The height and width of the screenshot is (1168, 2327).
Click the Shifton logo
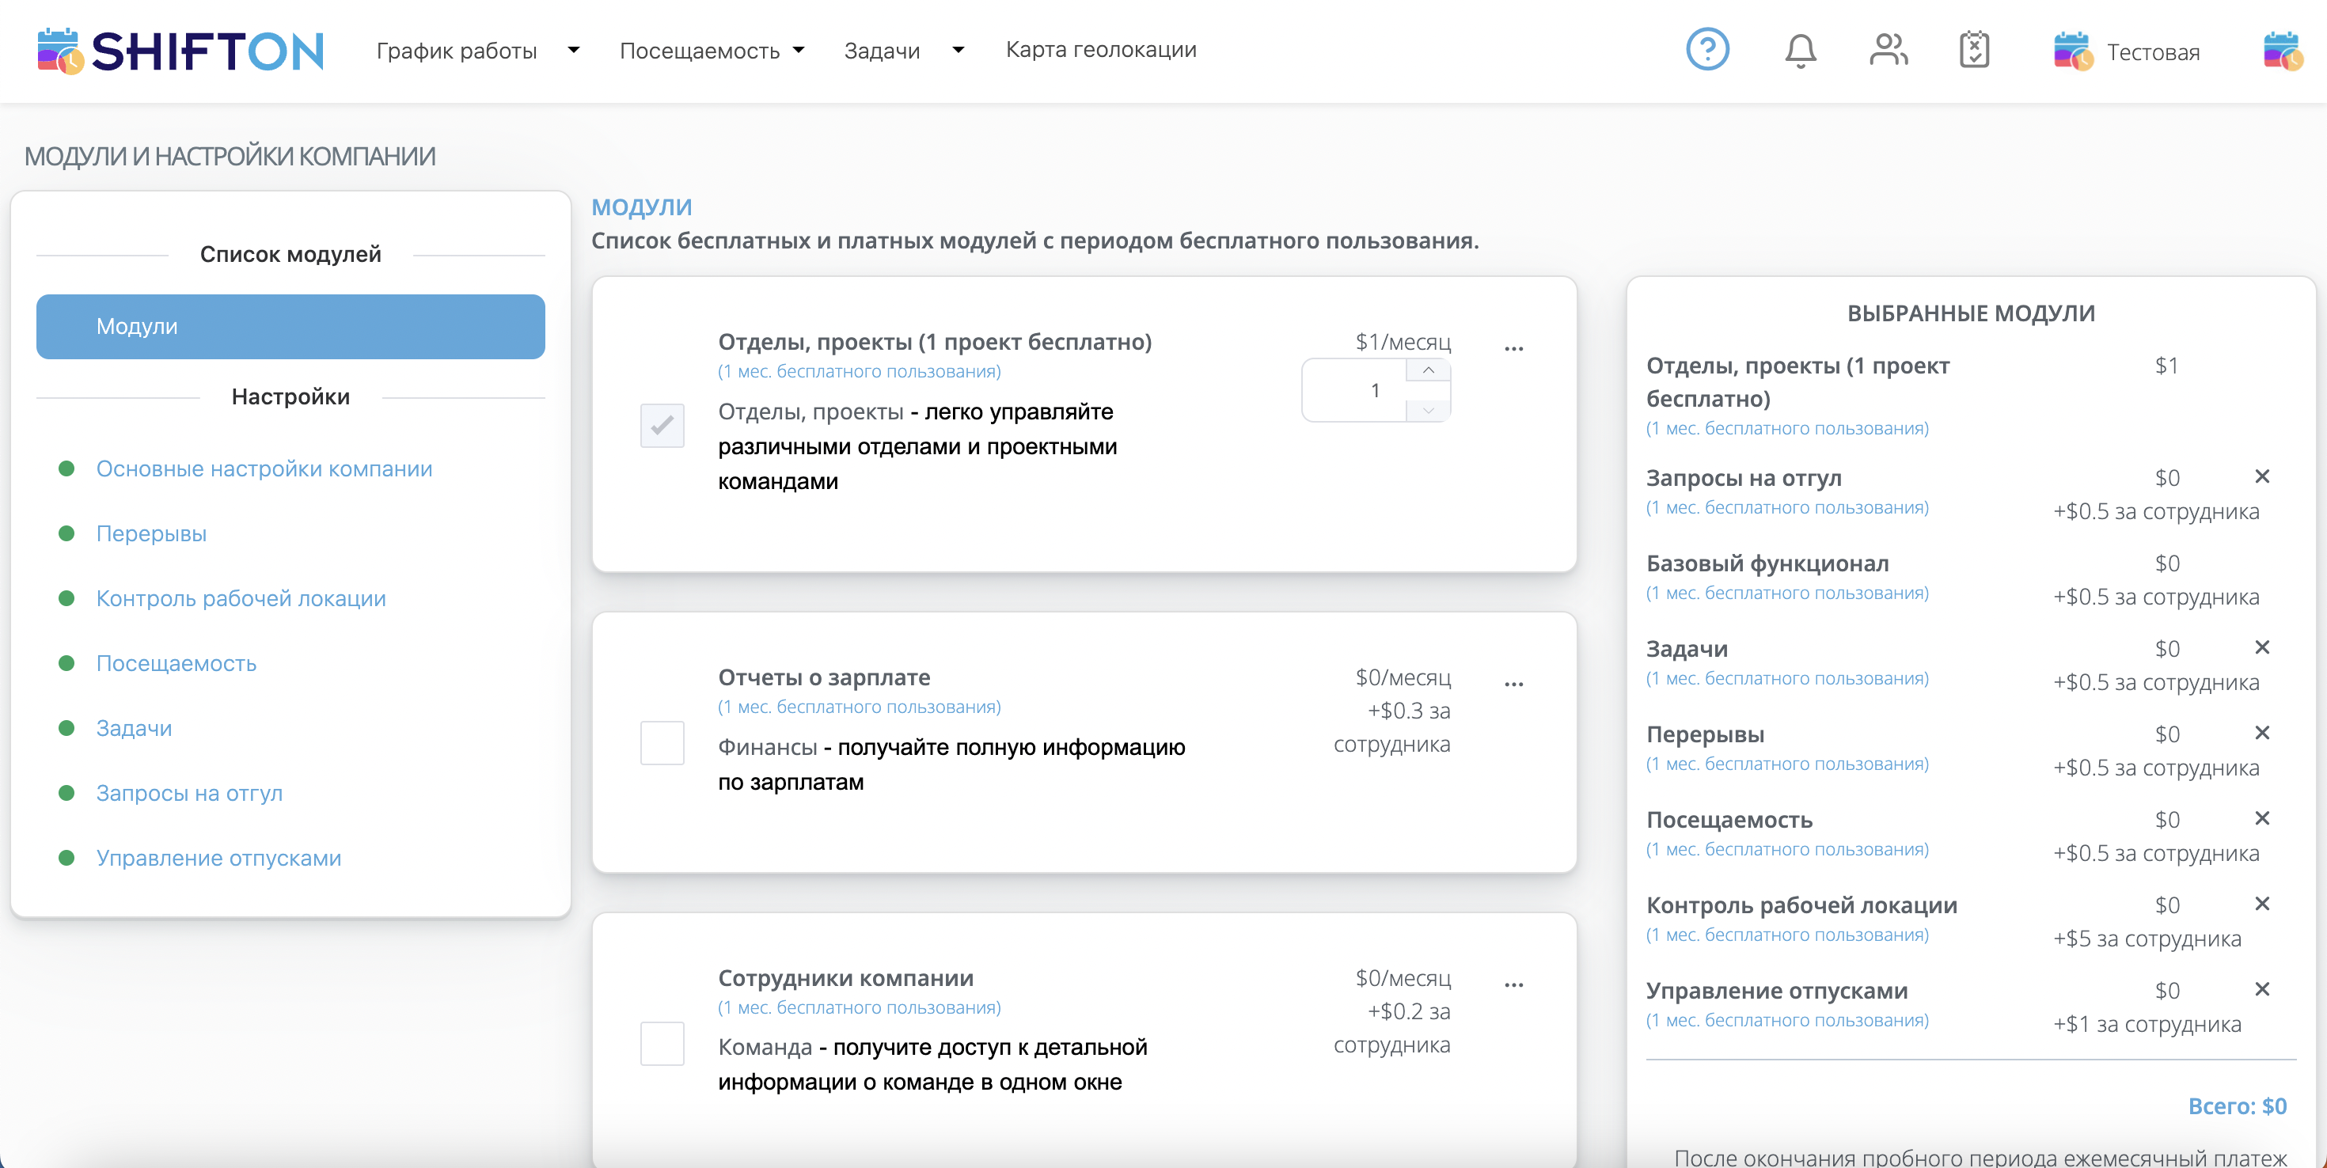(x=180, y=51)
